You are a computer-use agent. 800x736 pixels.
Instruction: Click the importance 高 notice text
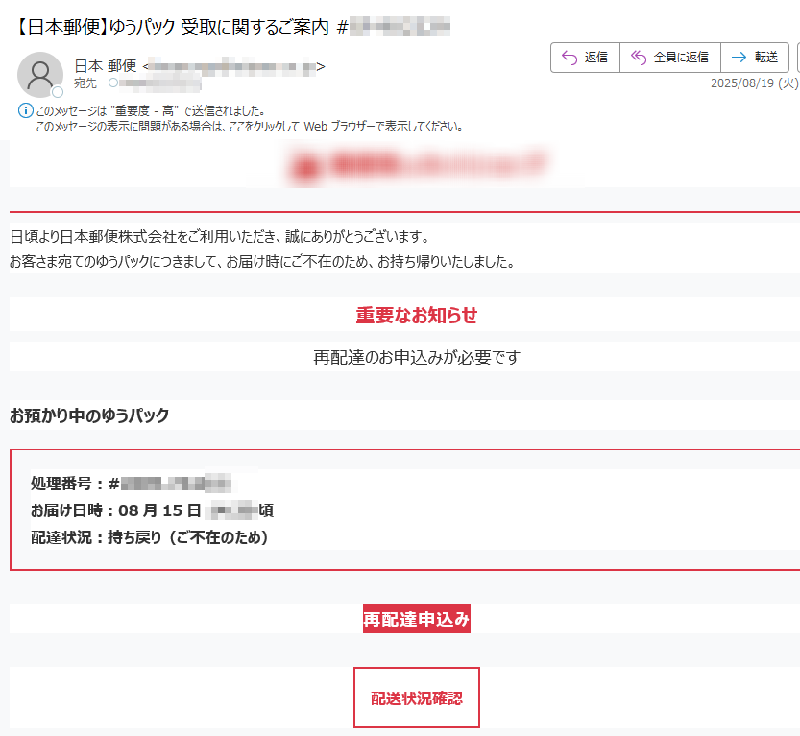coord(150,110)
